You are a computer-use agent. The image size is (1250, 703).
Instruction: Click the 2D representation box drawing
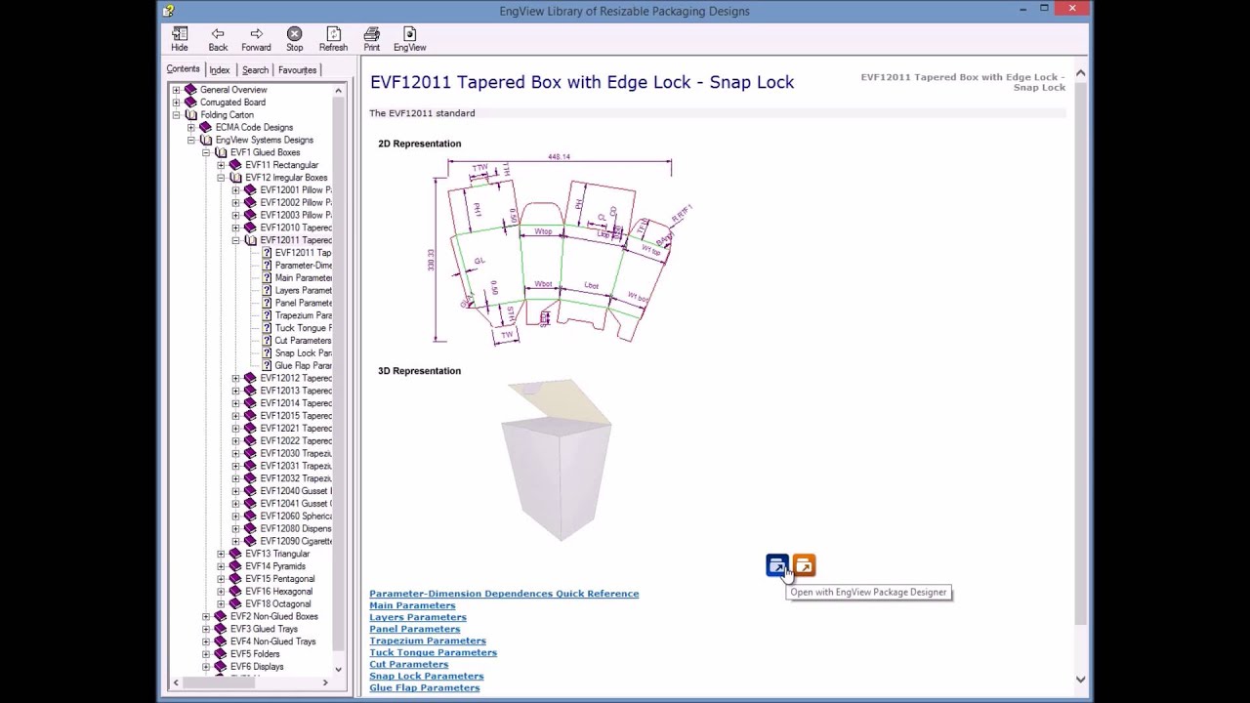(x=562, y=249)
